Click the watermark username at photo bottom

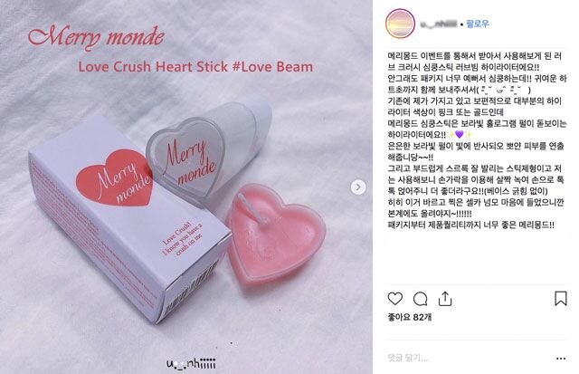click(x=191, y=363)
